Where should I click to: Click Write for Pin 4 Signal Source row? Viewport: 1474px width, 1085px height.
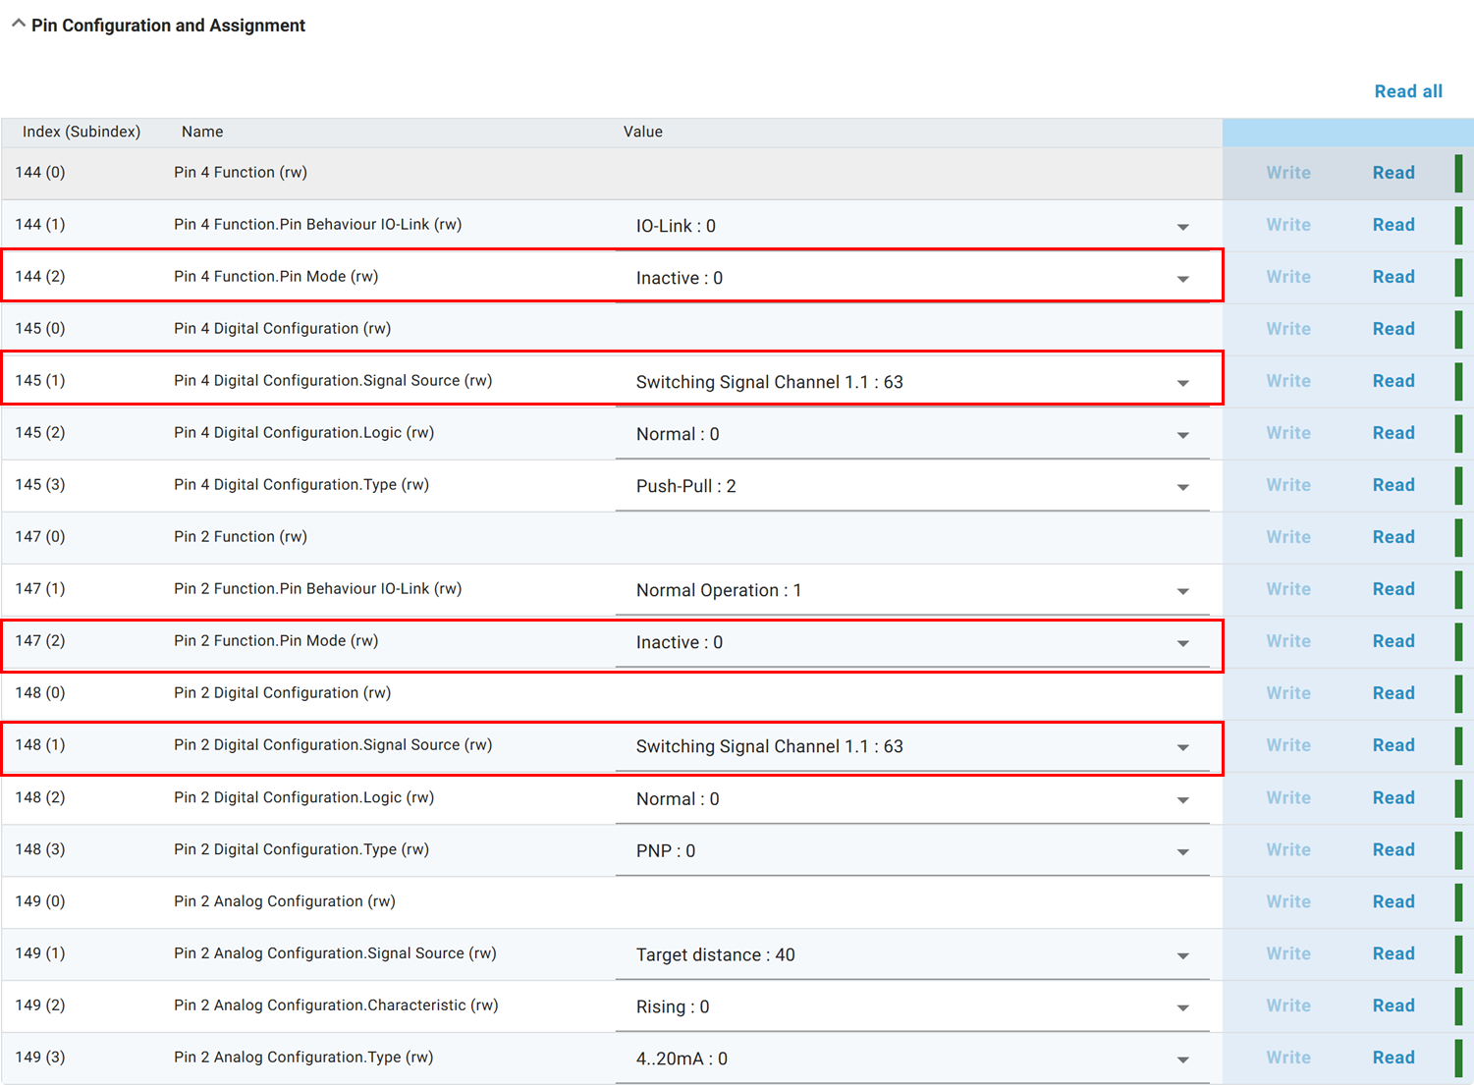tap(1287, 381)
